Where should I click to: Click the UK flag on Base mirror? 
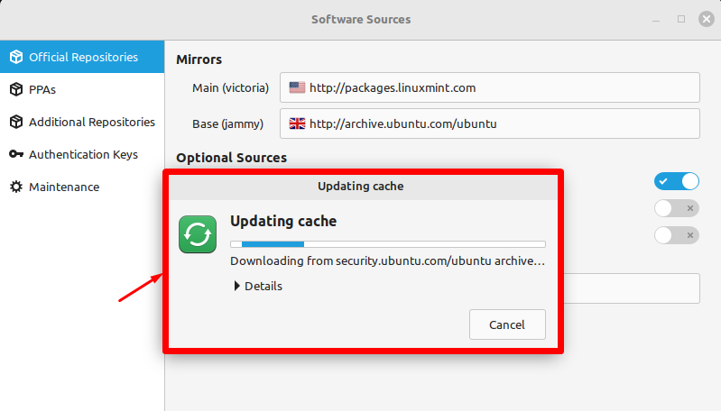pyautogui.click(x=297, y=123)
